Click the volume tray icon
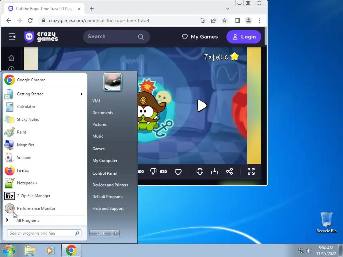This screenshot has width=343, height=257. [309, 251]
